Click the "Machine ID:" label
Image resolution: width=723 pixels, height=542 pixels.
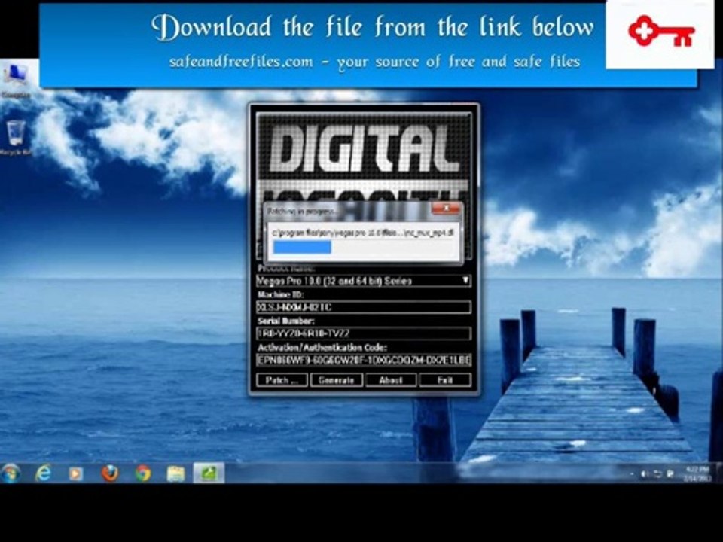(x=281, y=294)
